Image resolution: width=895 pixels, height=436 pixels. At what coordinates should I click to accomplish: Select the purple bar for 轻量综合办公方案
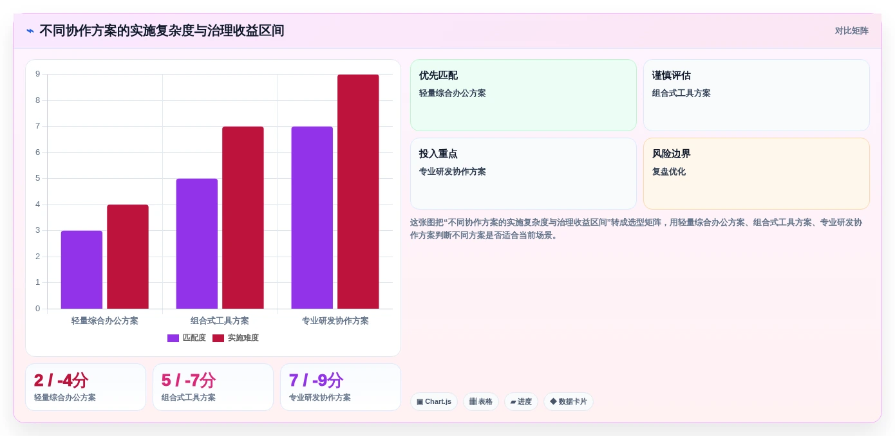82,269
